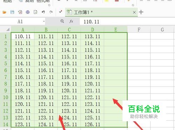Select cell A4 with 113.11
Image resolution: width=175 pixels, height=130 pixels.
[x=23, y=57]
